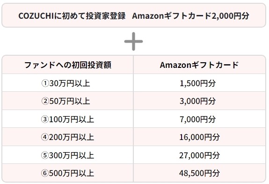Select the ①30万円以上 row cell
269x184 pixels.
tap(68, 83)
